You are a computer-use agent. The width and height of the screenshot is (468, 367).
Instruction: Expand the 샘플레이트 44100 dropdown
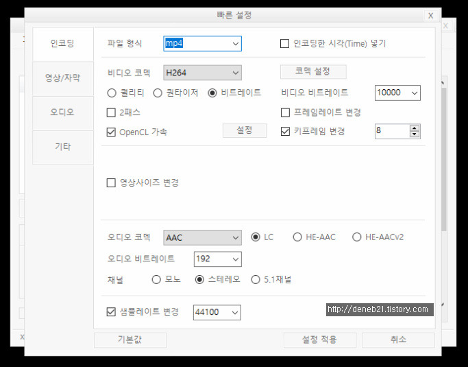(217, 312)
